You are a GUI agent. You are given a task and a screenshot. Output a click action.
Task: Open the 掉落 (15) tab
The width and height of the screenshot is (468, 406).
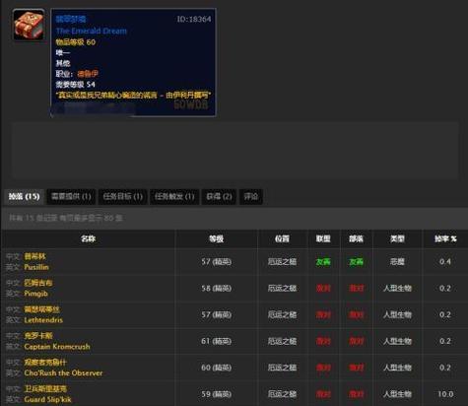point(24,196)
